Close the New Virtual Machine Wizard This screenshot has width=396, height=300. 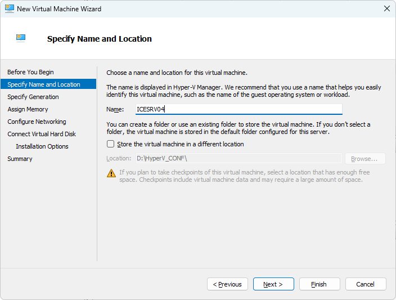pos(386,8)
